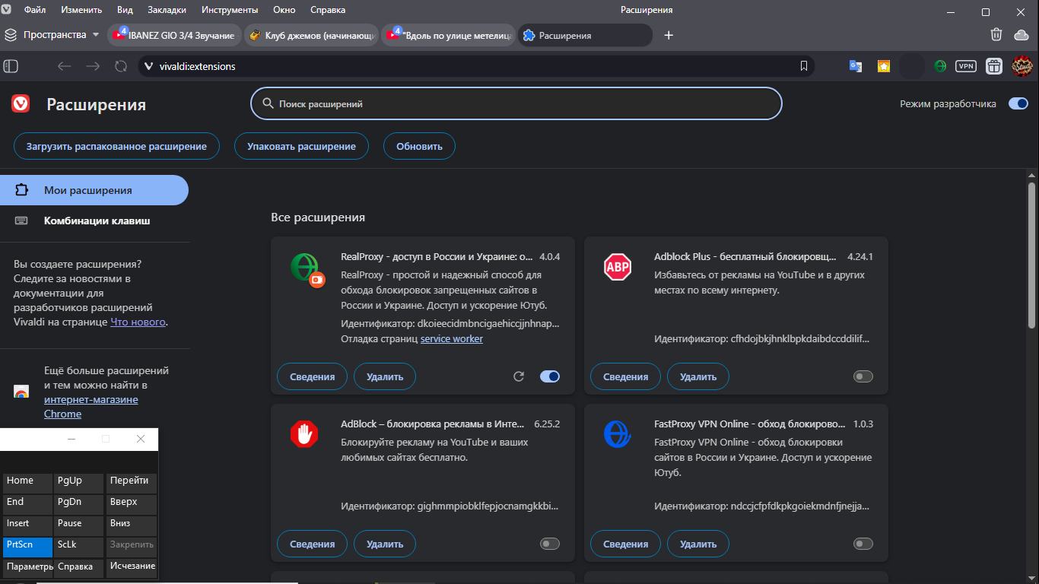Click the Vivaldi gift box icon
The image size is (1039, 584).
pos(993,66)
